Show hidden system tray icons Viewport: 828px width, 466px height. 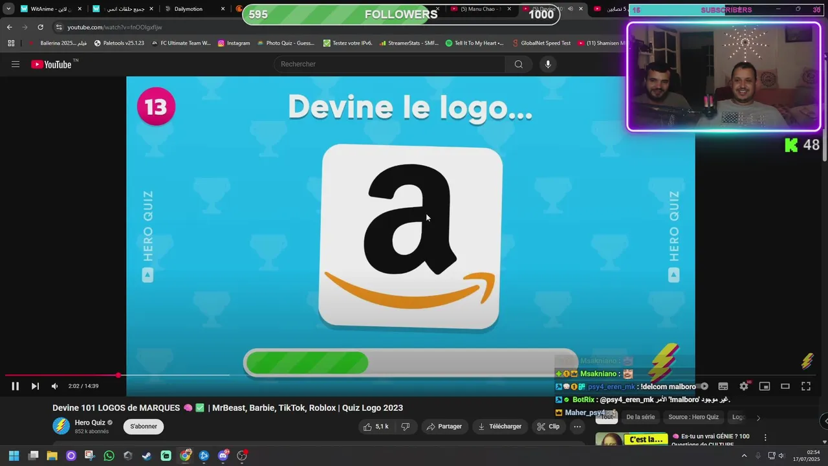744,456
